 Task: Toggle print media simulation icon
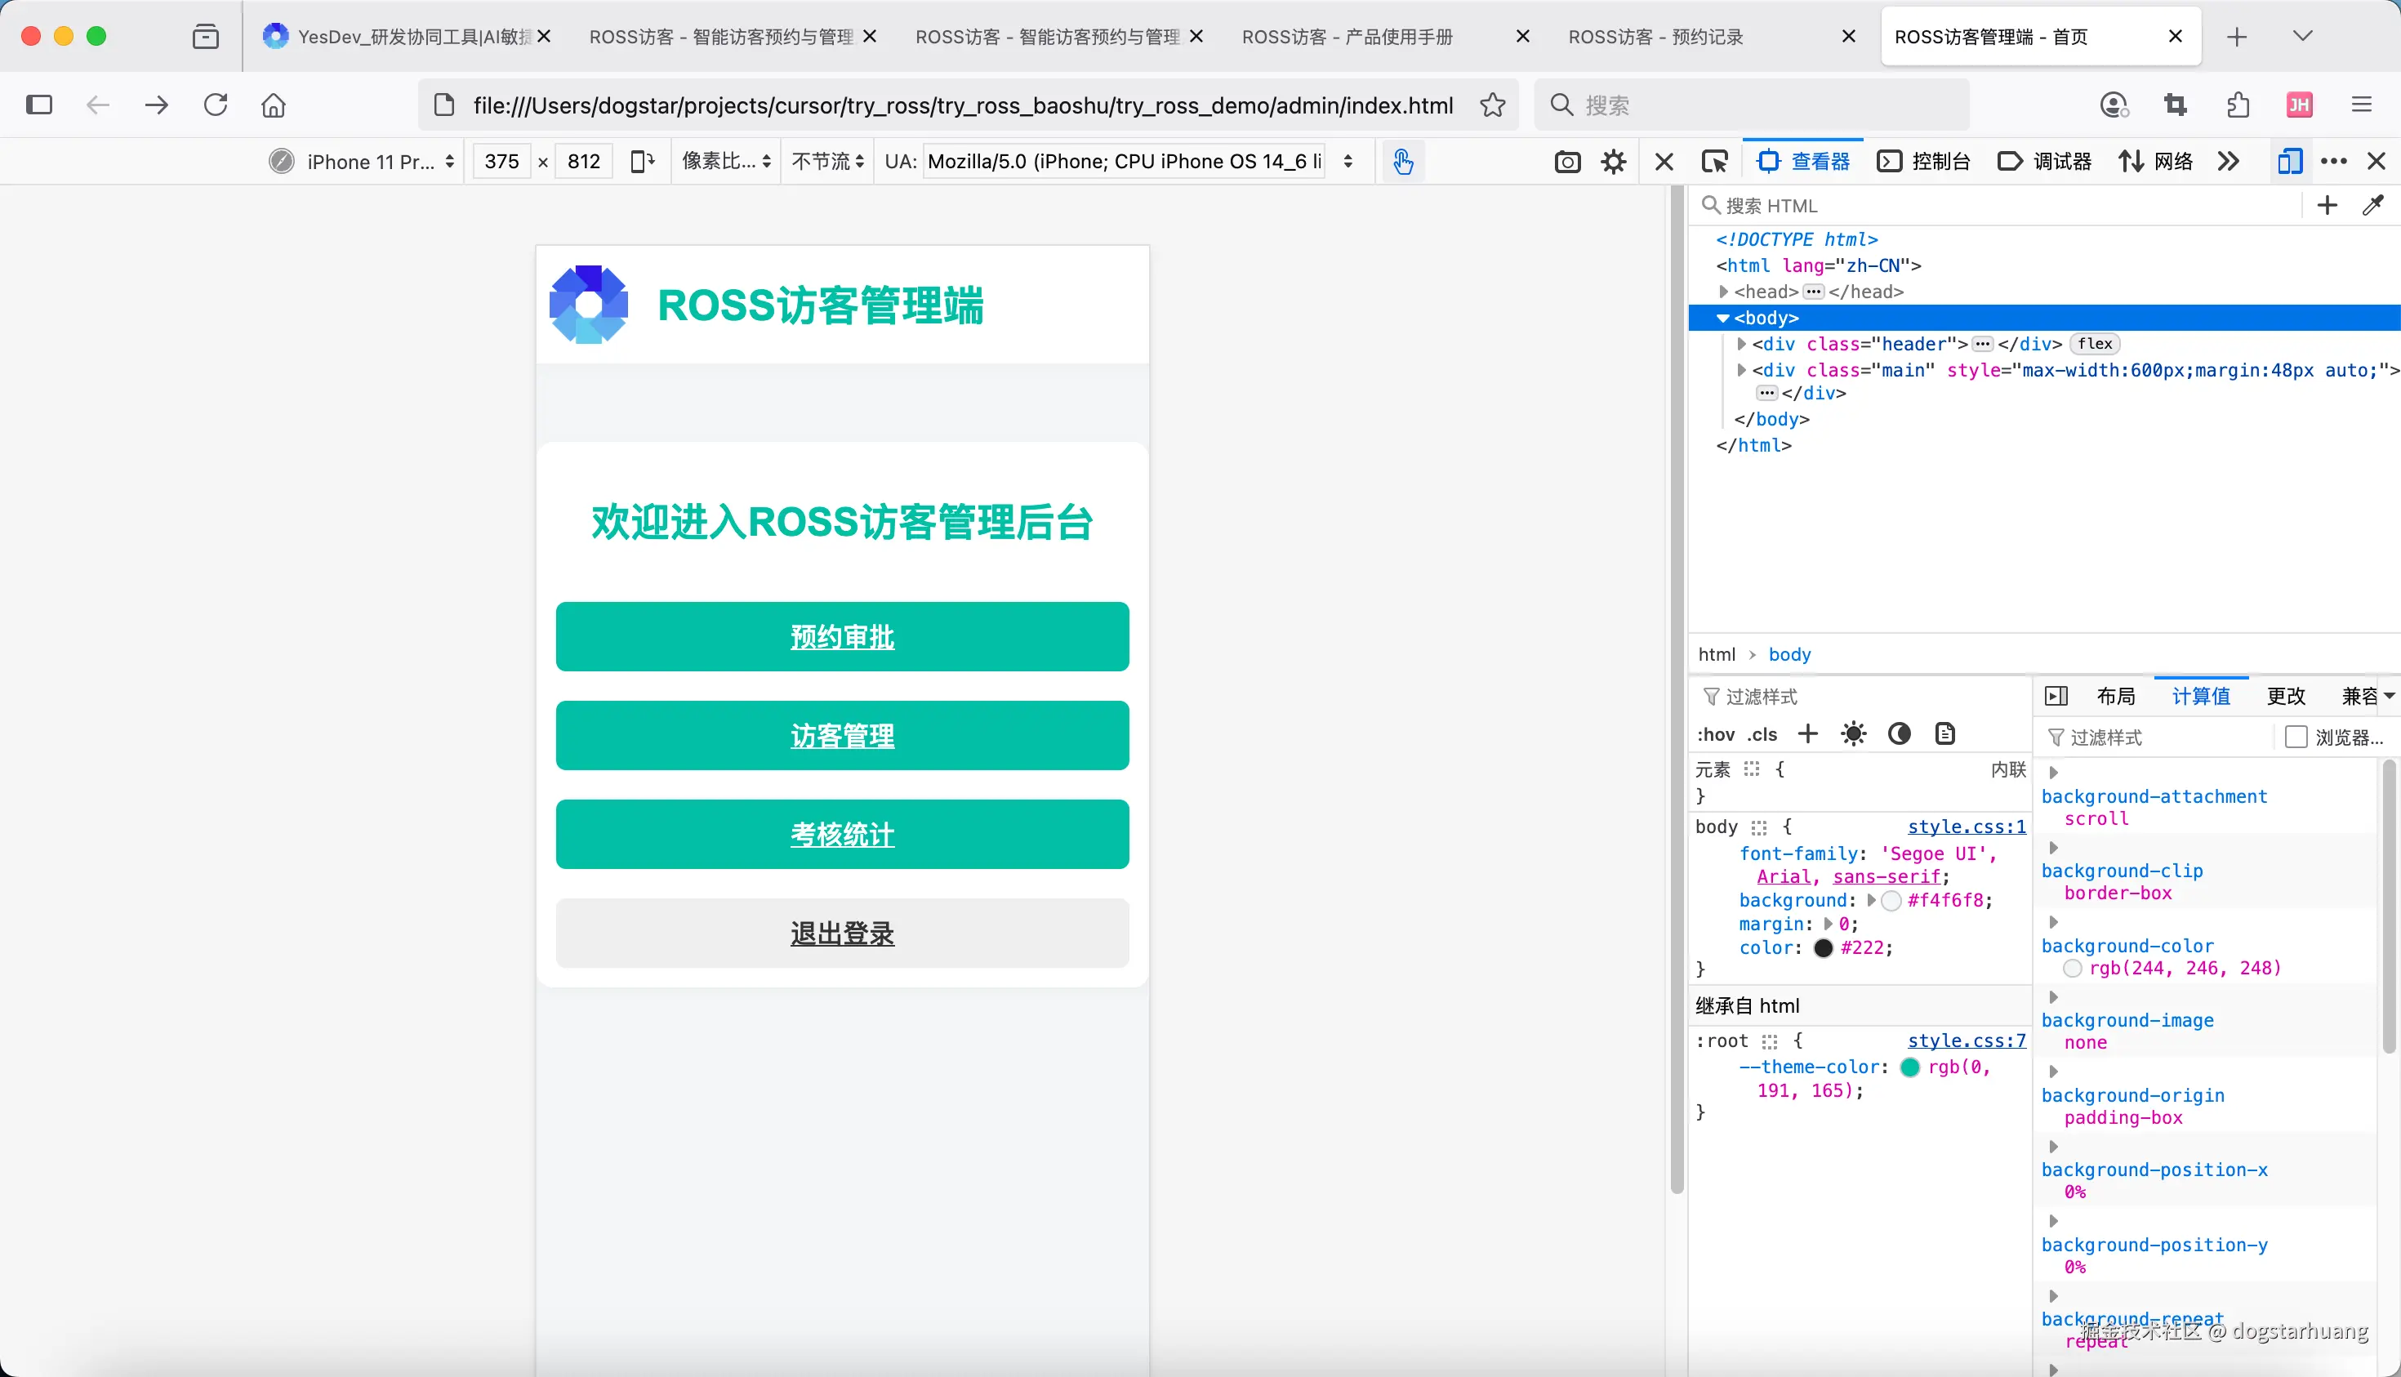coord(1944,734)
